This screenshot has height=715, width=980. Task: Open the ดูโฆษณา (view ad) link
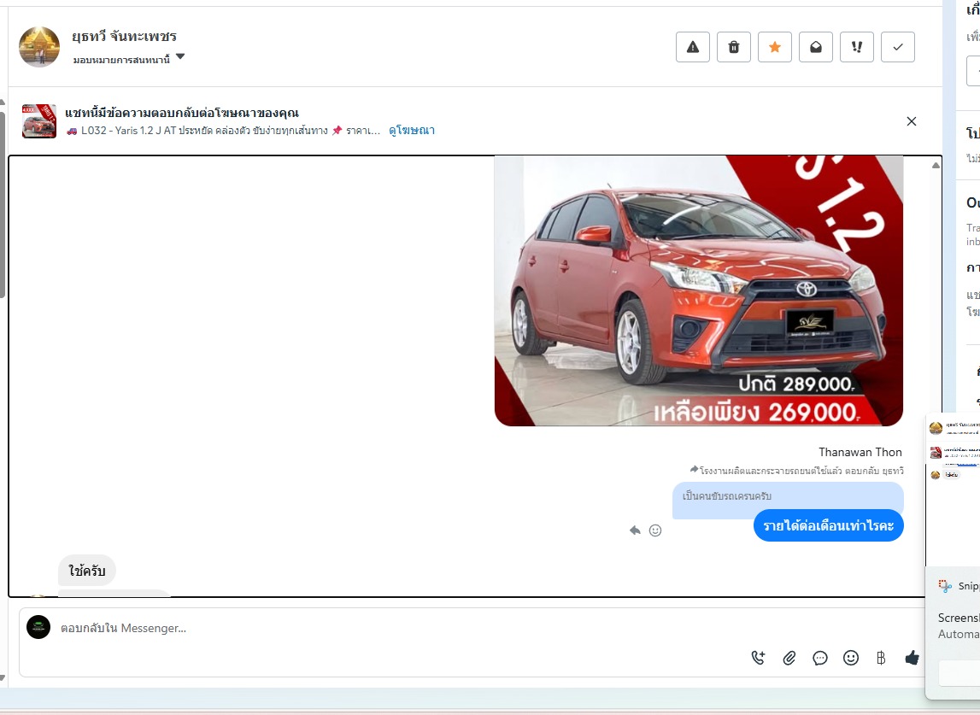pos(412,131)
